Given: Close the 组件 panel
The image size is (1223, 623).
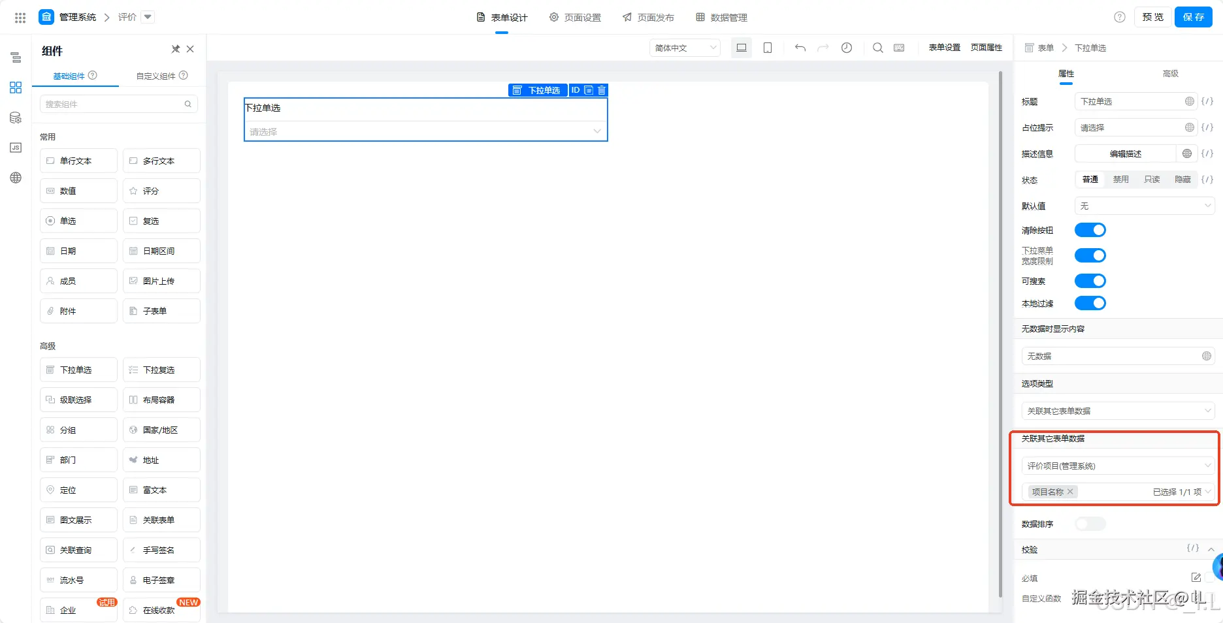Looking at the screenshot, I should pos(190,49).
